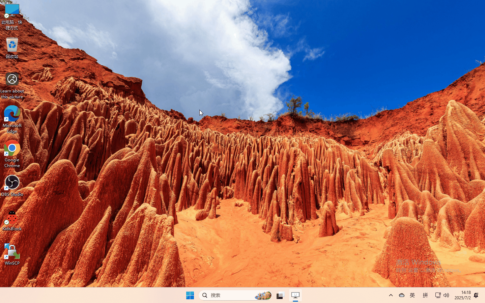Click the Learn about this picture icon

click(x=12, y=86)
